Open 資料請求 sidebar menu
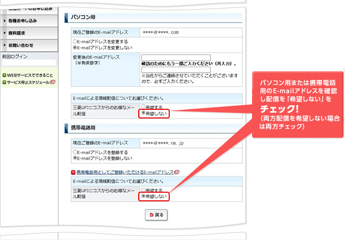 tap(29, 33)
